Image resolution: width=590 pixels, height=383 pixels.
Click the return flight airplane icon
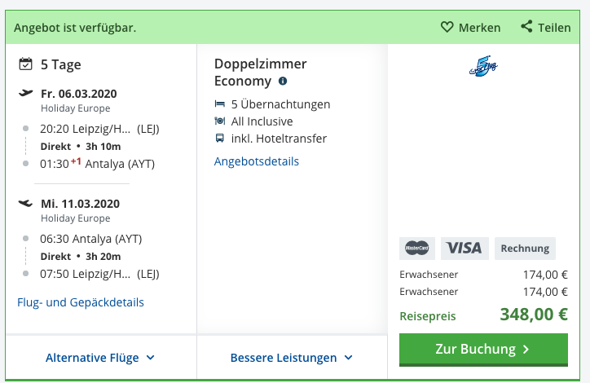pos(25,203)
